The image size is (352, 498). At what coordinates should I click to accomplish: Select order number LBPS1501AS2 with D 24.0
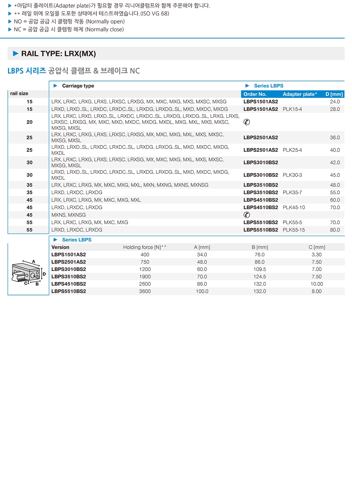coord(261,102)
